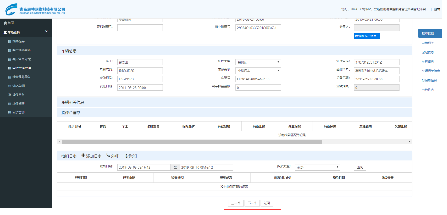Click the 保险品牌 column header
The height and width of the screenshot is (215, 447).
pos(188,126)
